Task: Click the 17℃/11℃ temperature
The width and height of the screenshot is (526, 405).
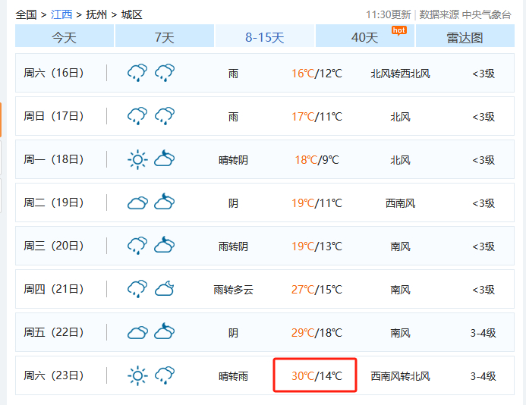Action: [x=317, y=116]
